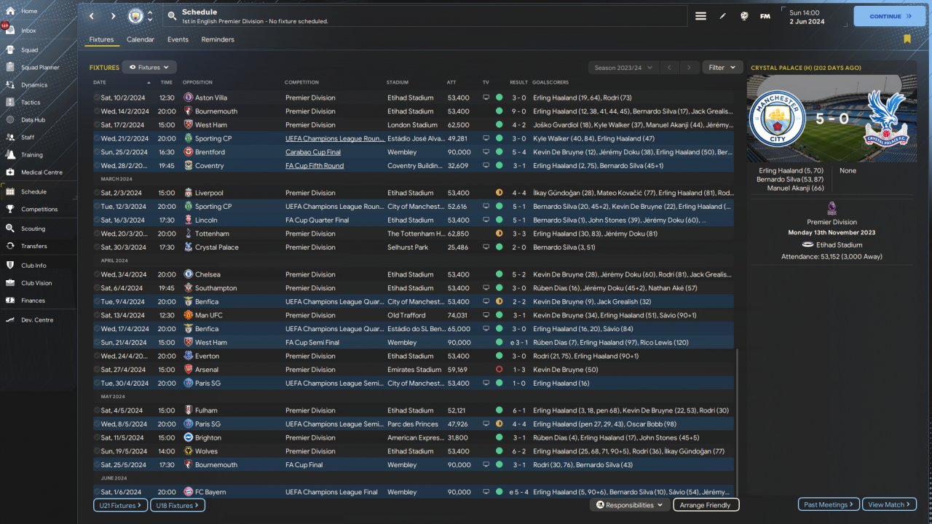Open the Responsibilities dropdown
This screenshot has height=524, width=932.
[x=630, y=505]
